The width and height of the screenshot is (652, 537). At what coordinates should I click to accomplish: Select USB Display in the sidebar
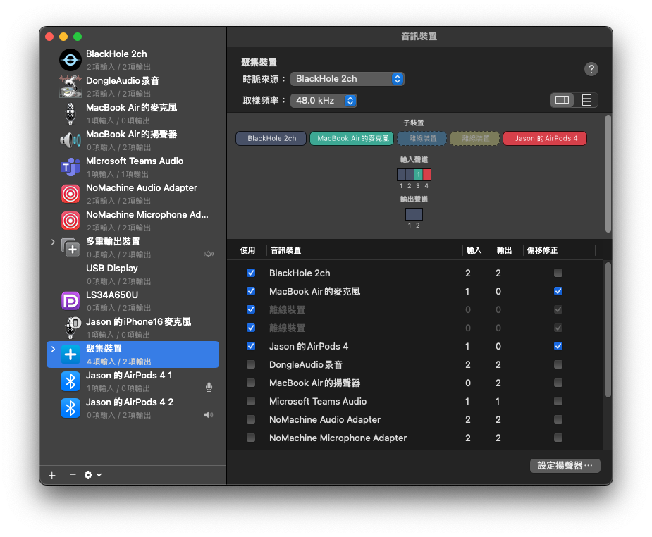tap(133, 274)
